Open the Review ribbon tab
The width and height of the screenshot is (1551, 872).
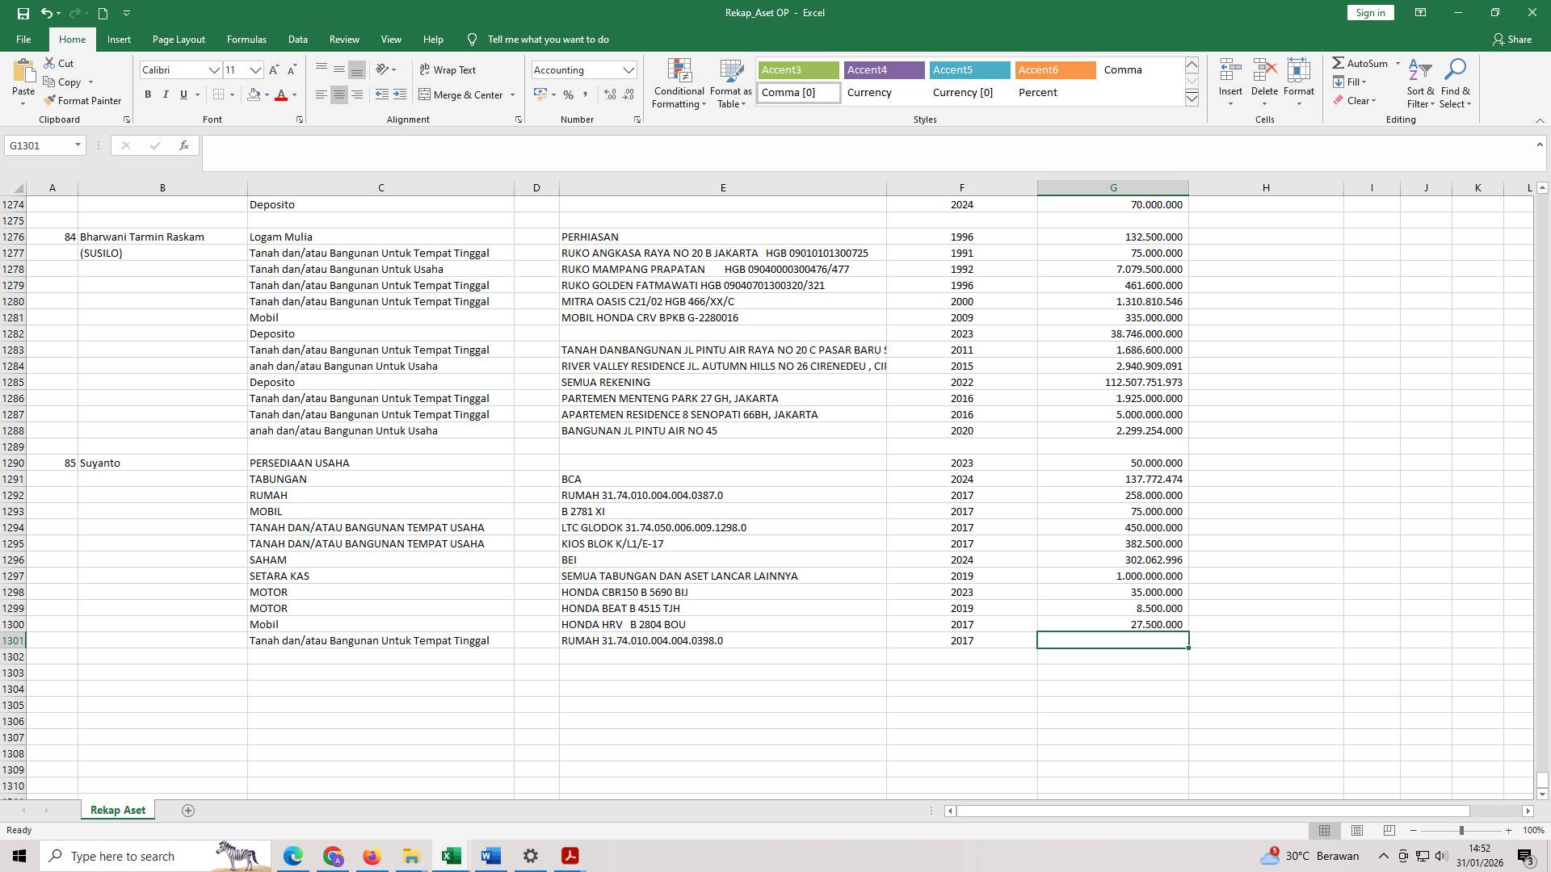344,39
